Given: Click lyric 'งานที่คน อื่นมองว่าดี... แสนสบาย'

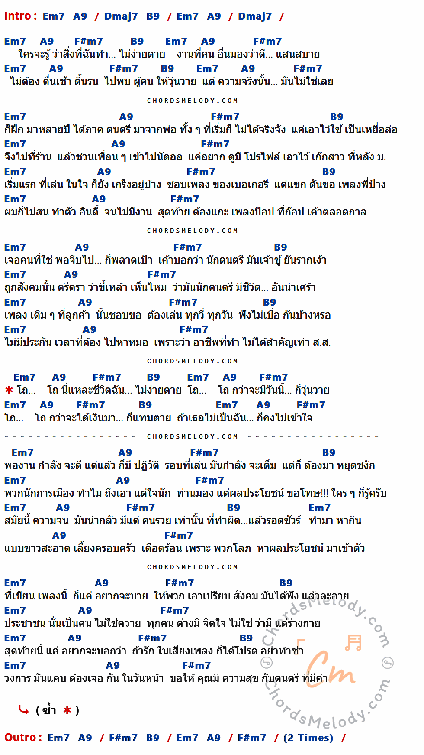Looking at the screenshot, I should pos(248,54).
